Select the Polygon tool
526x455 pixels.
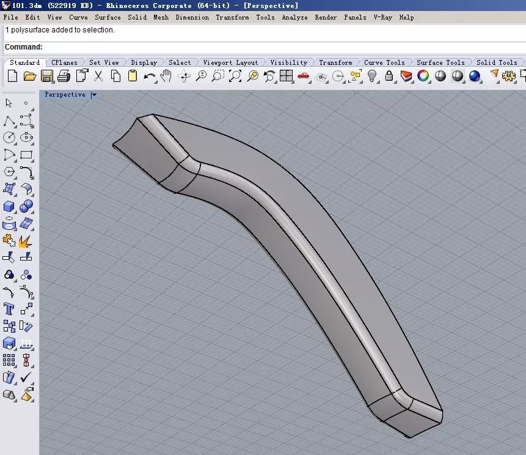(x=9, y=172)
